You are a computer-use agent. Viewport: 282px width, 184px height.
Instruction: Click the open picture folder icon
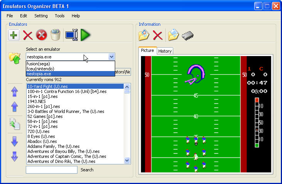point(144,35)
